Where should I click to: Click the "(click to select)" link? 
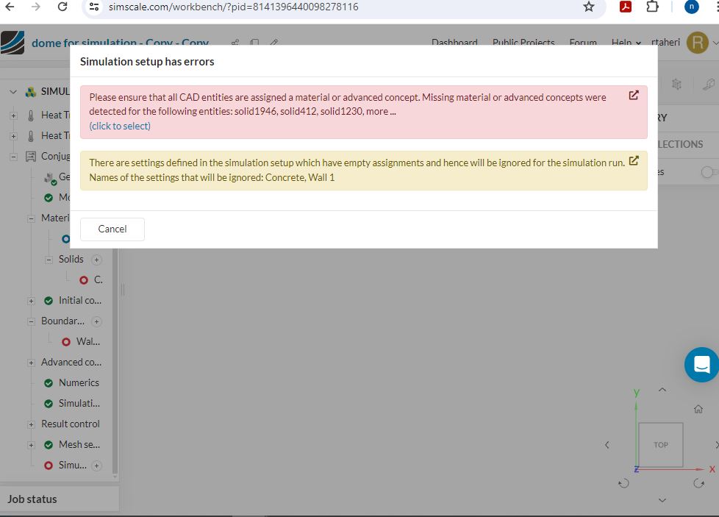coord(119,126)
